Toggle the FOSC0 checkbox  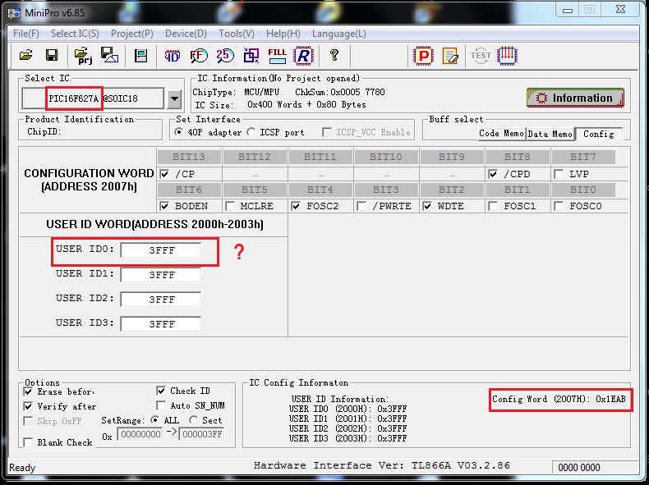coord(559,206)
